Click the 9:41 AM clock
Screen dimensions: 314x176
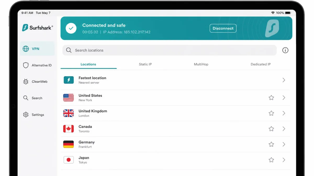[27, 13]
